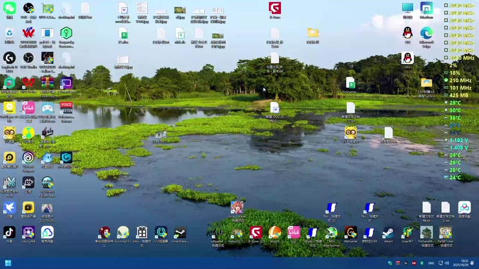Open the OBS Studio shortcut
This screenshot has width=479, height=269.
point(28,59)
